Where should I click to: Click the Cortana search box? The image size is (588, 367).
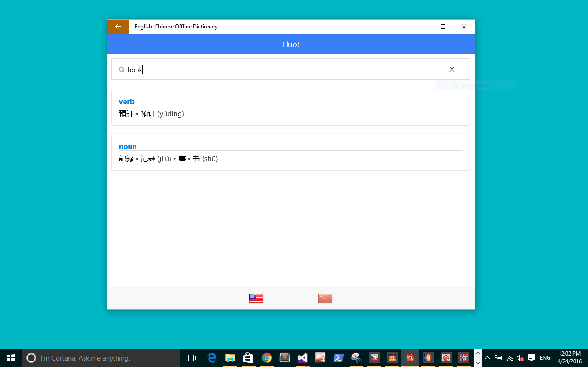[x=101, y=358]
